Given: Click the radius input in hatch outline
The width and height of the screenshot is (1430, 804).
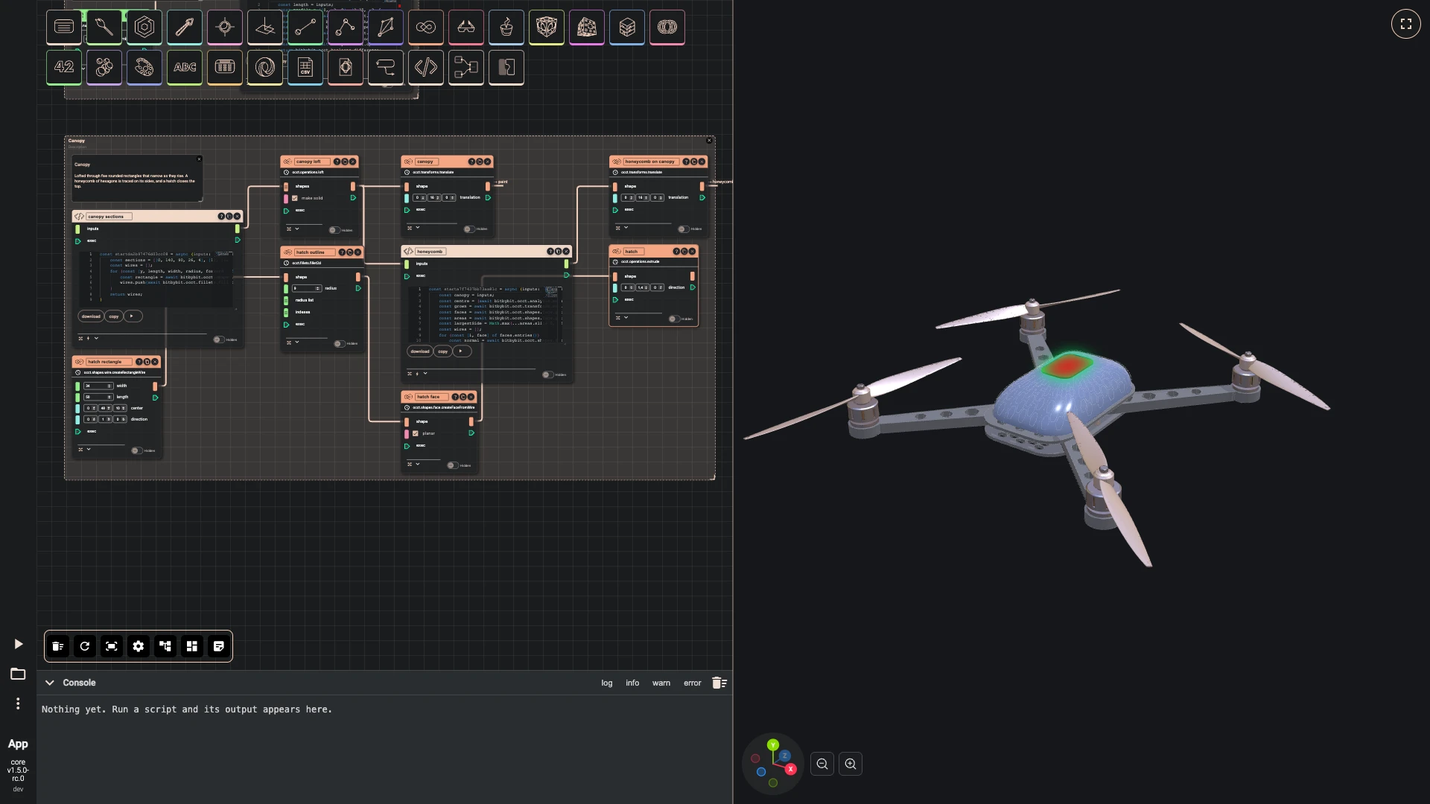Looking at the screenshot, I should (x=307, y=288).
